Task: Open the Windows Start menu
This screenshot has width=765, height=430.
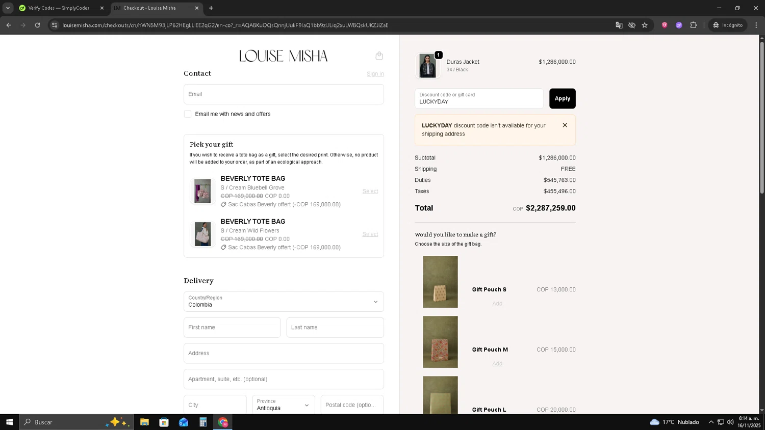Action: pyautogui.click(x=9, y=422)
